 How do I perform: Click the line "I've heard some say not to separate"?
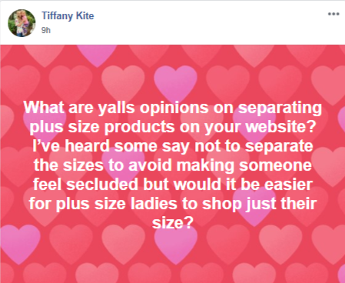tap(173, 146)
